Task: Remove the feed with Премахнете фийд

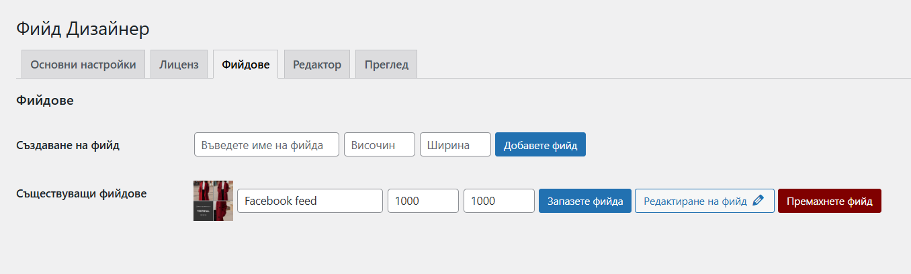Action: click(x=829, y=201)
